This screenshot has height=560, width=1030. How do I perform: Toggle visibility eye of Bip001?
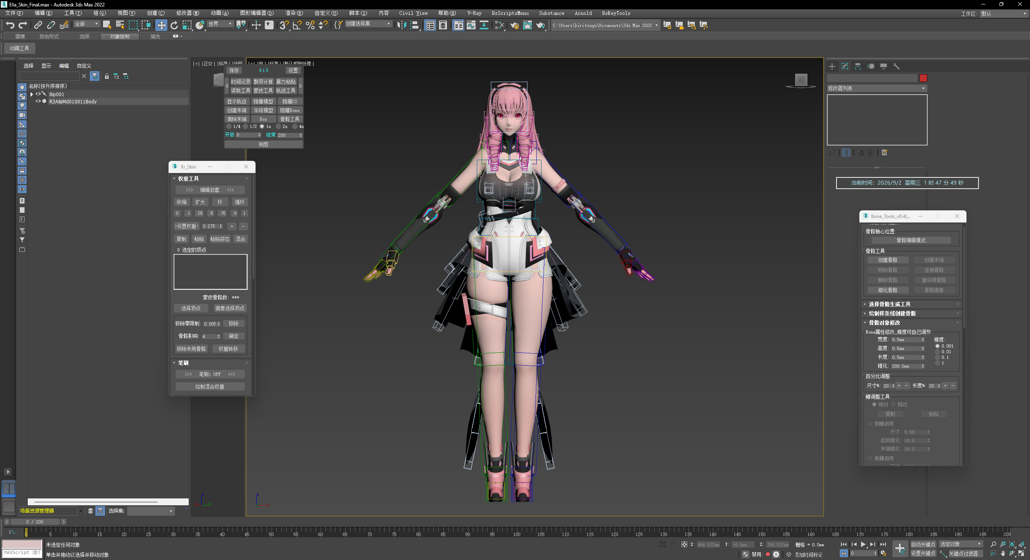click(38, 94)
